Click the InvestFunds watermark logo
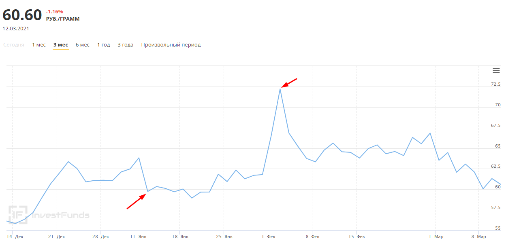 49,215
